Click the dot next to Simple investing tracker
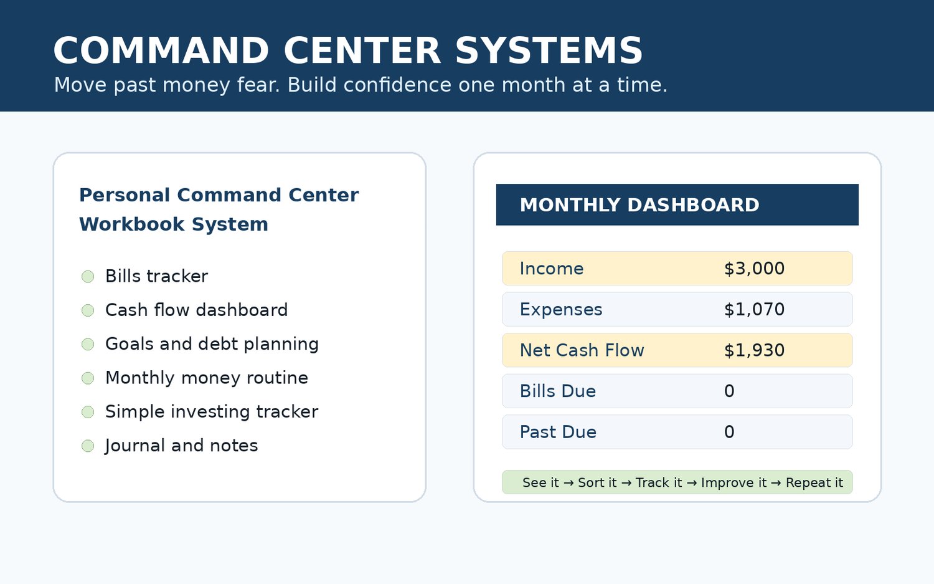The height and width of the screenshot is (584, 934). click(88, 412)
